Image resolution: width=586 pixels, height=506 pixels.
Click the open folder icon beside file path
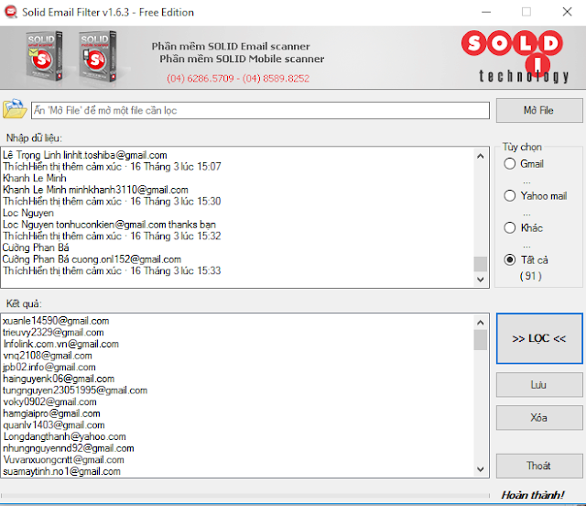point(15,109)
